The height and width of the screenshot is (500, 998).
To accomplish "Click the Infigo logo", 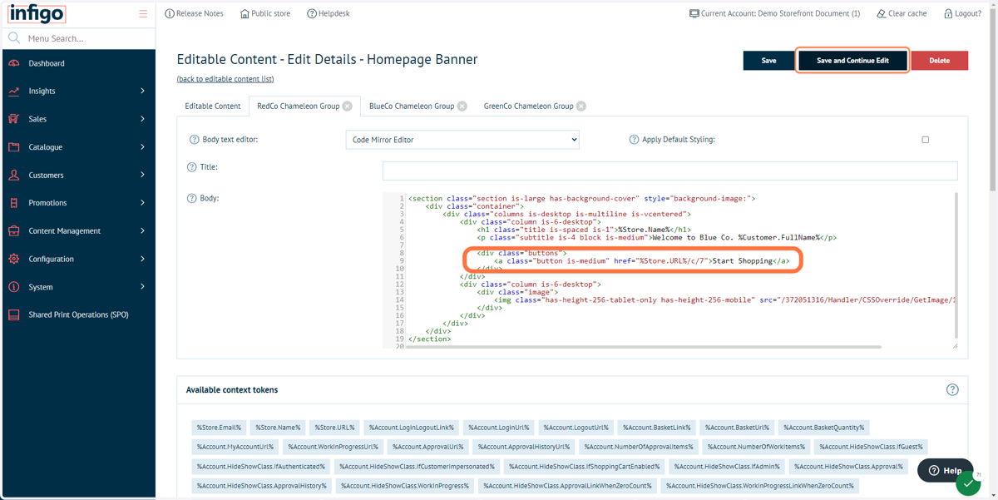I will pyautogui.click(x=37, y=13).
